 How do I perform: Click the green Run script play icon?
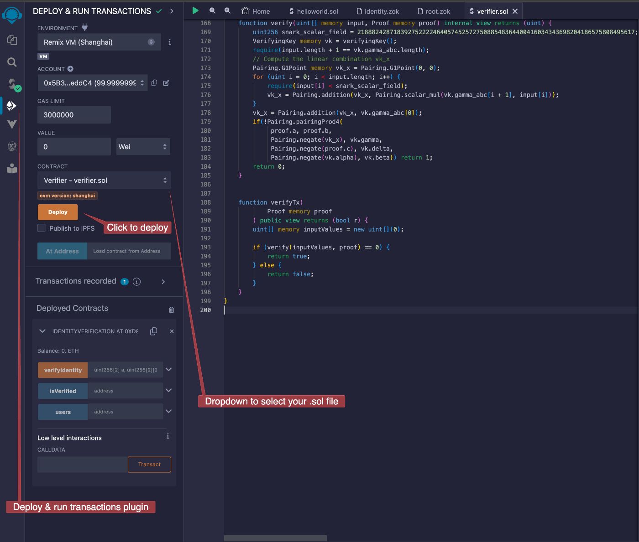click(195, 10)
